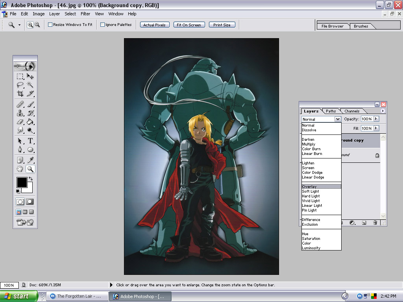The width and height of the screenshot is (403, 302).
Task: Open the Windows Start menu
Action: pyautogui.click(x=19, y=296)
